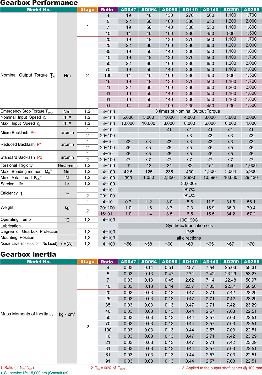The image size is (262, 375).
Task: Select the "IP65" protection value
Action: (x=190, y=232)
